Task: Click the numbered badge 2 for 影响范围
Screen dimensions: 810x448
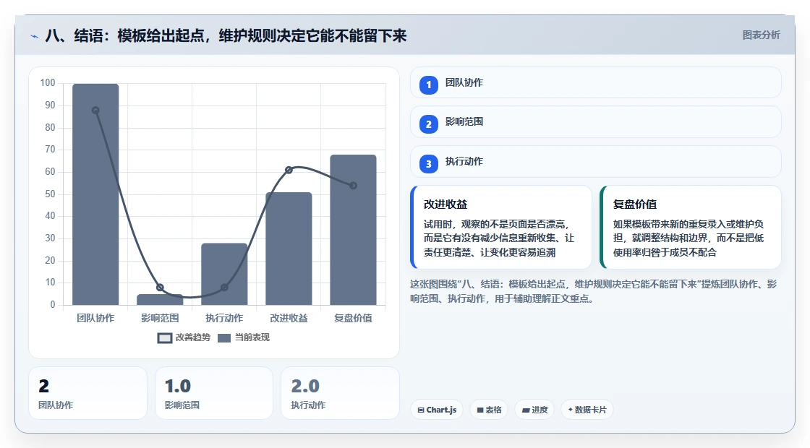Action: [x=428, y=124]
